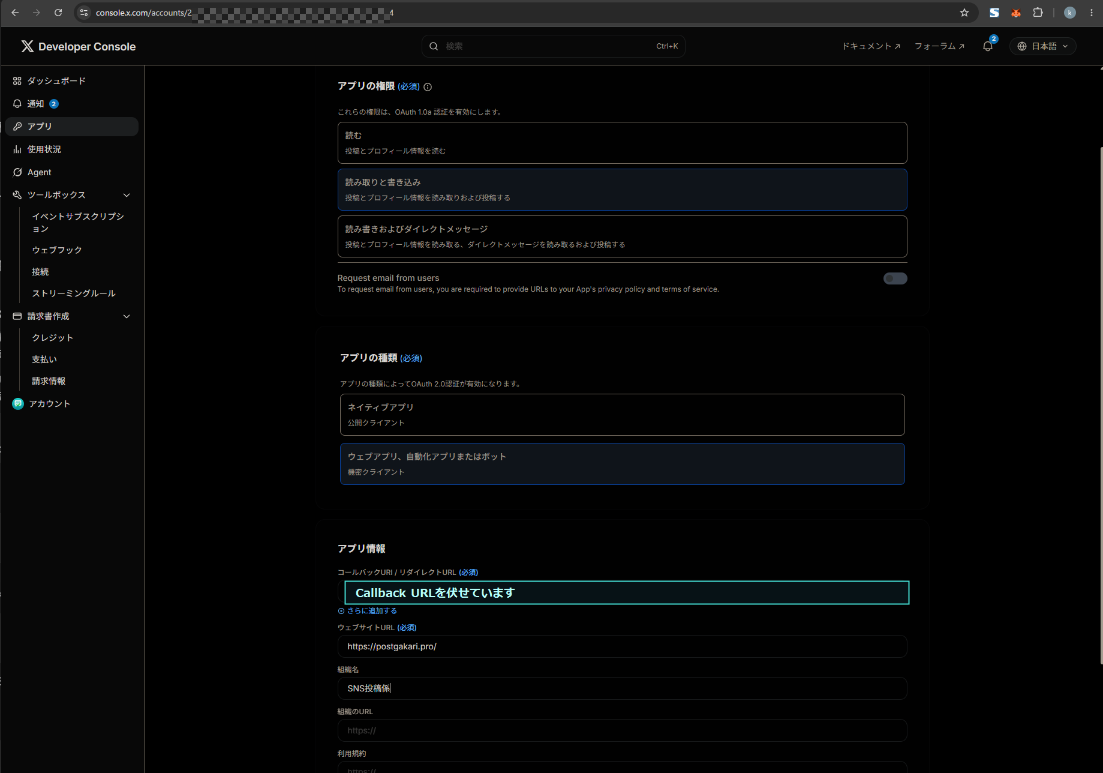Click the globe icon in the language selector
Image resolution: width=1103 pixels, height=773 pixels.
1022,46
